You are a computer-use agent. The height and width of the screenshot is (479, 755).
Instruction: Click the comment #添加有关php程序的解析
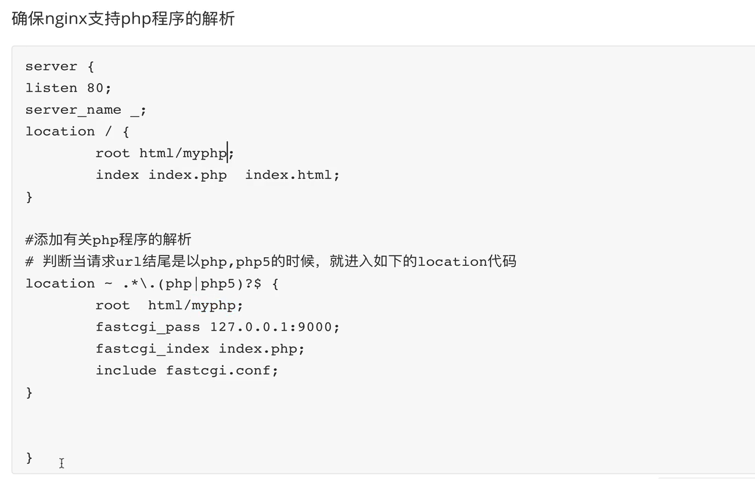pos(109,239)
